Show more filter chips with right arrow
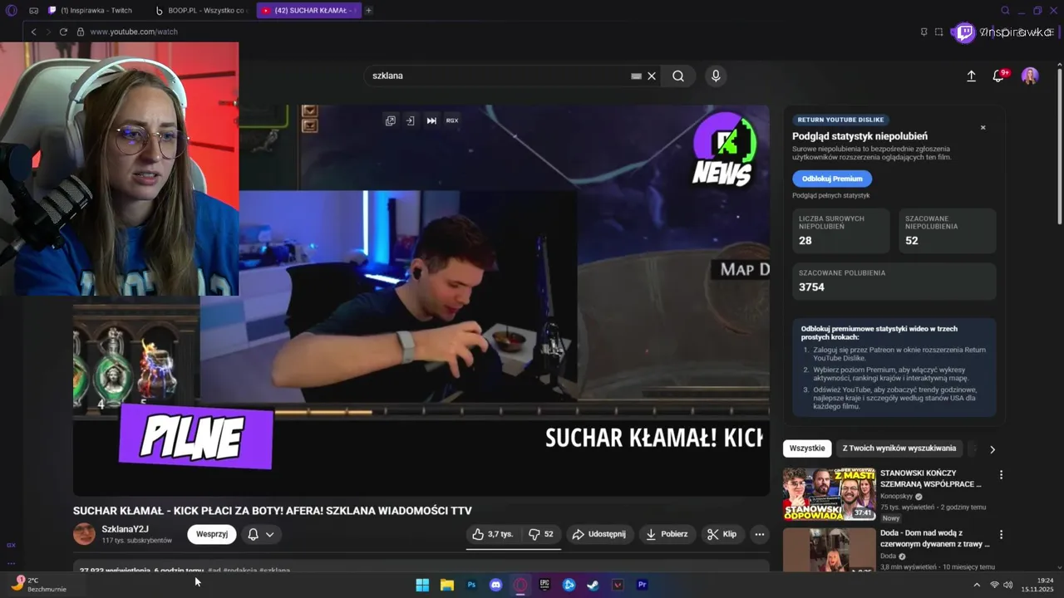This screenshot has height=598, width=1064. (x=992, y=449)
